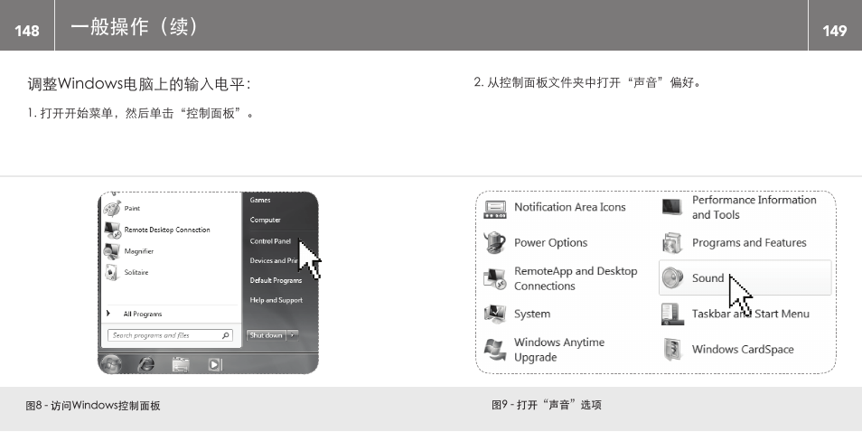Click the Notification Area Icons icon
862x432 pixels.
pyautogui.click(x=495, y=209)
